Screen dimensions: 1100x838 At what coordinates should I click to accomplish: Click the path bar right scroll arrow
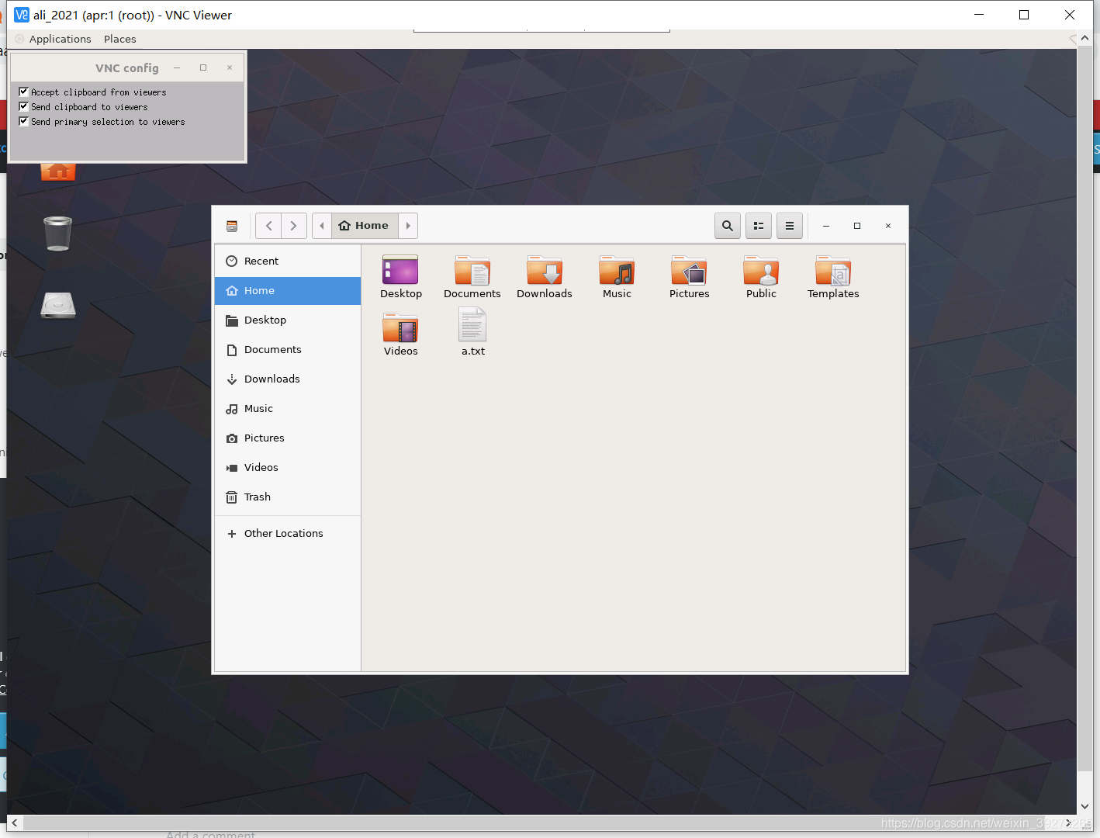click(x=408, y=226)
